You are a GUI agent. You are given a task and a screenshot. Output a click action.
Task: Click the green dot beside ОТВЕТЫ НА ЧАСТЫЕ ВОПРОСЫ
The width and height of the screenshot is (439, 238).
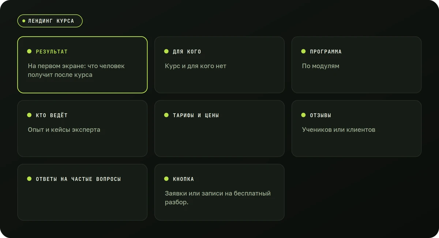coord(29,179)
